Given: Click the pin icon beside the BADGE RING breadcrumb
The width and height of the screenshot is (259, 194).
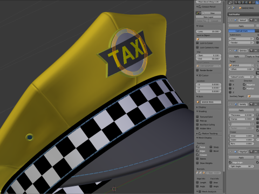Looking at the screenshot, I should pyautogui.click(x=229, y=8).
